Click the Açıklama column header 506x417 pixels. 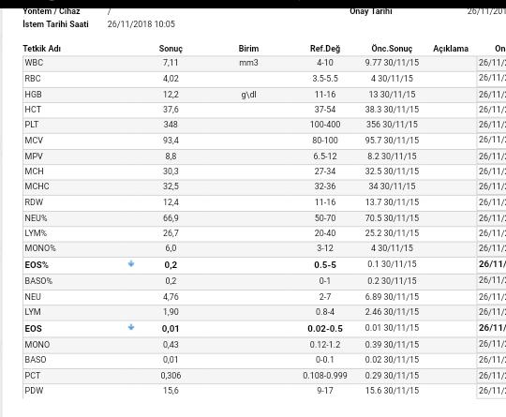[451, 49]
